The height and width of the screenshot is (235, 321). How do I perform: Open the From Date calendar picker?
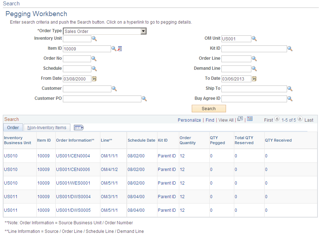point(94,79)
